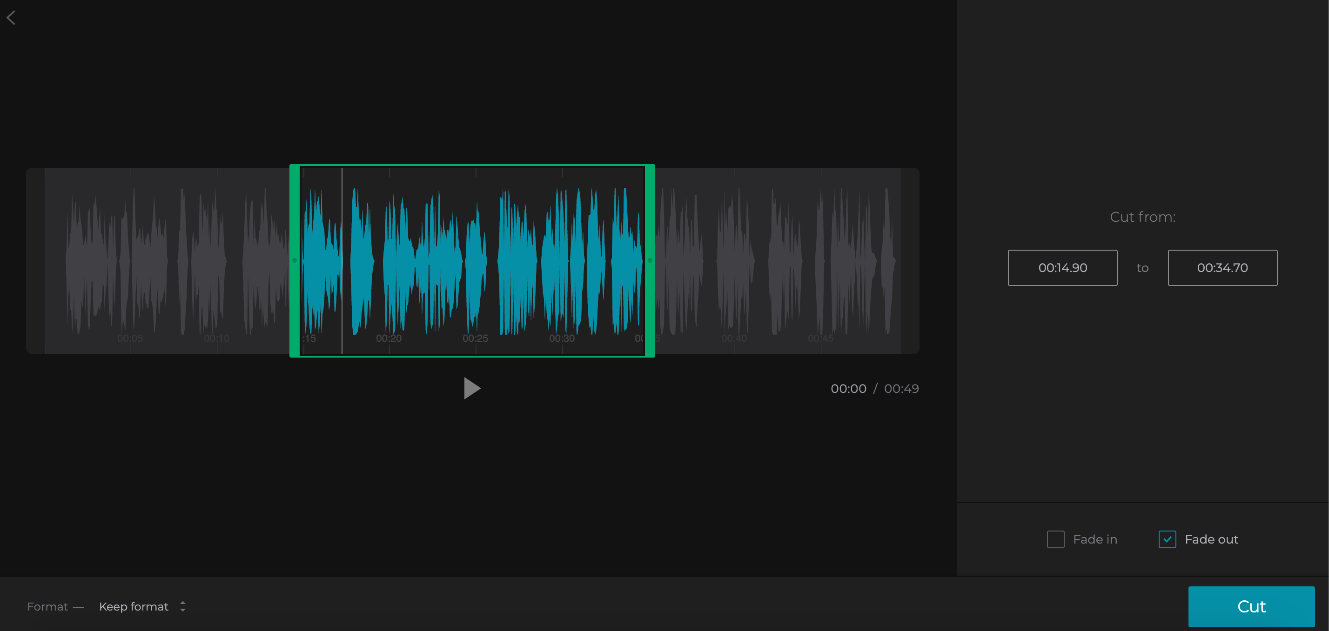1329x631 pixels.
Task: Click the back arrow to exit the editor
Action: 11,17
